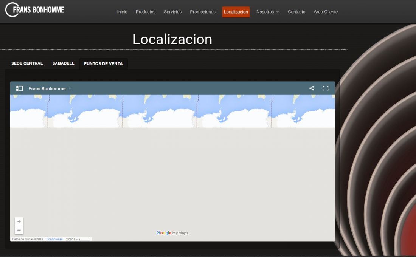The width and height of the screenshot is (416, 257).
Task: Open the Servicios page
Action: click(x=173, y=12)
